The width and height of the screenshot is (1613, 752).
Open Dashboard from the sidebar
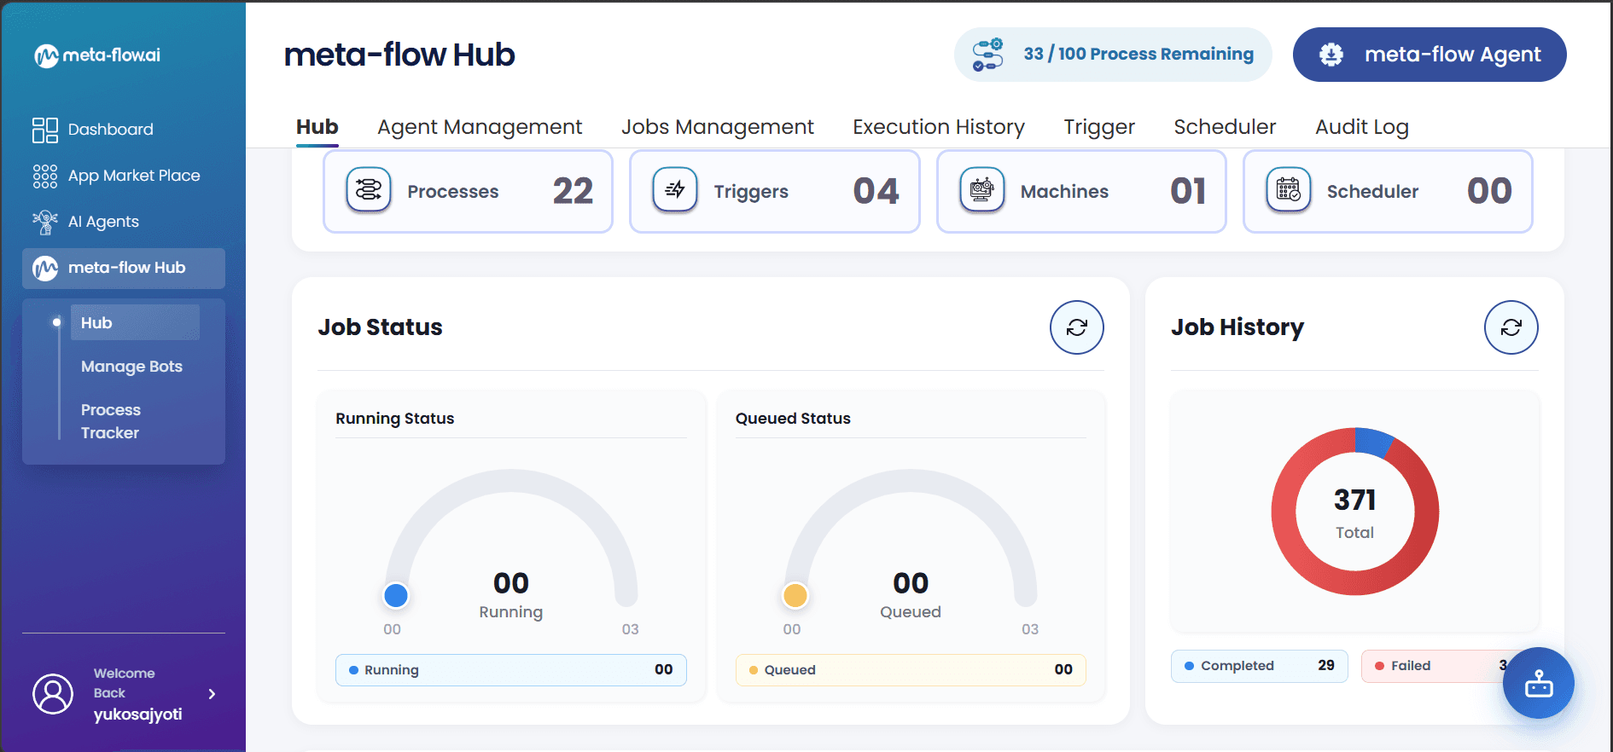tap(93, 130)
